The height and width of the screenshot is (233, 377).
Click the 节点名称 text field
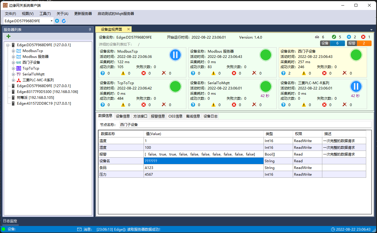245,125
